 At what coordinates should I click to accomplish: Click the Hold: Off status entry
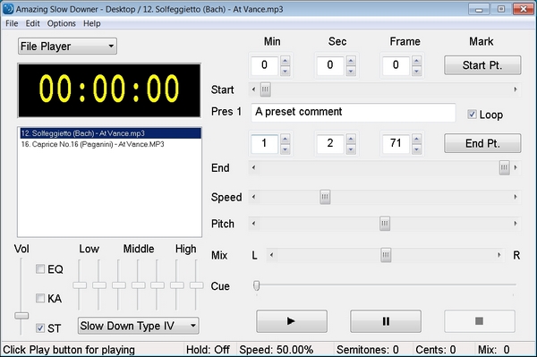(x=208, y=350)
